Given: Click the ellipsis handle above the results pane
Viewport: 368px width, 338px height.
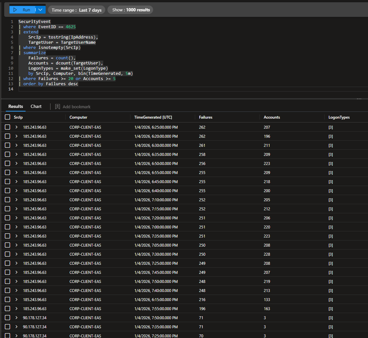Looking at the screenshot, I should click(x=359, y=99).
